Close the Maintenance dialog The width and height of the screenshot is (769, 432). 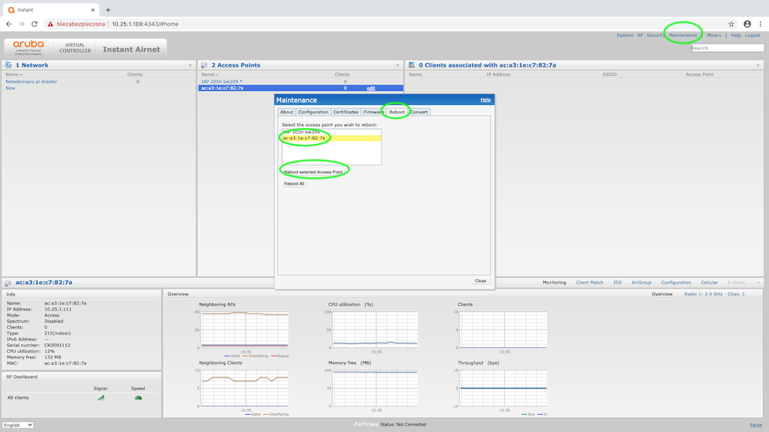pyautogui.click(x=480, y=280)
